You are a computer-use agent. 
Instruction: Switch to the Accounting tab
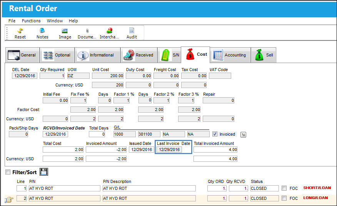tap(230, 55)
